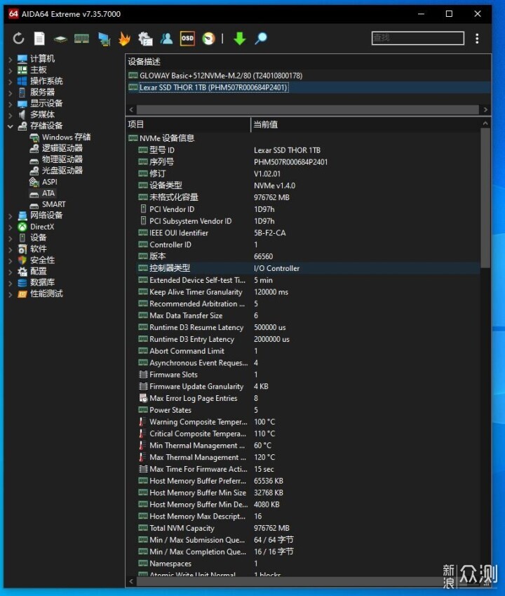Select ASPI in the tree
Image resolution: width=505 pixels, height=596 pixels.
tap(49, 182)
